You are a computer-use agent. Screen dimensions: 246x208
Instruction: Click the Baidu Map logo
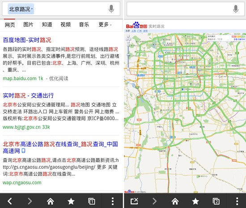[x=136, y=25]
